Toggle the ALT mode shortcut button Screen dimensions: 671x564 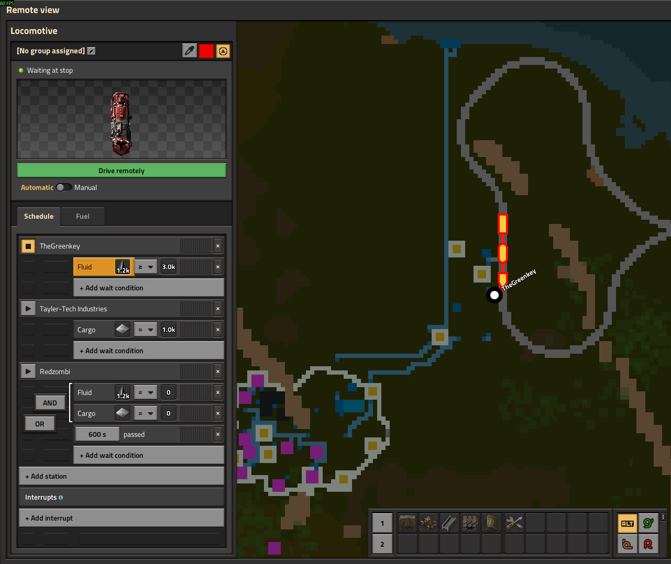628,523
